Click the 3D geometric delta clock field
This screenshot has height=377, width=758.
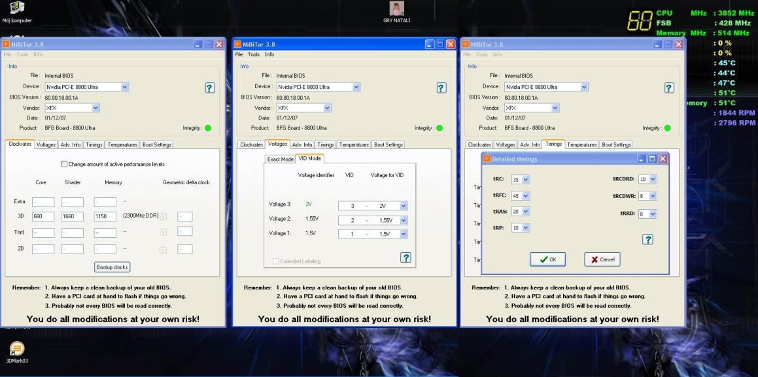coord(184,217)
